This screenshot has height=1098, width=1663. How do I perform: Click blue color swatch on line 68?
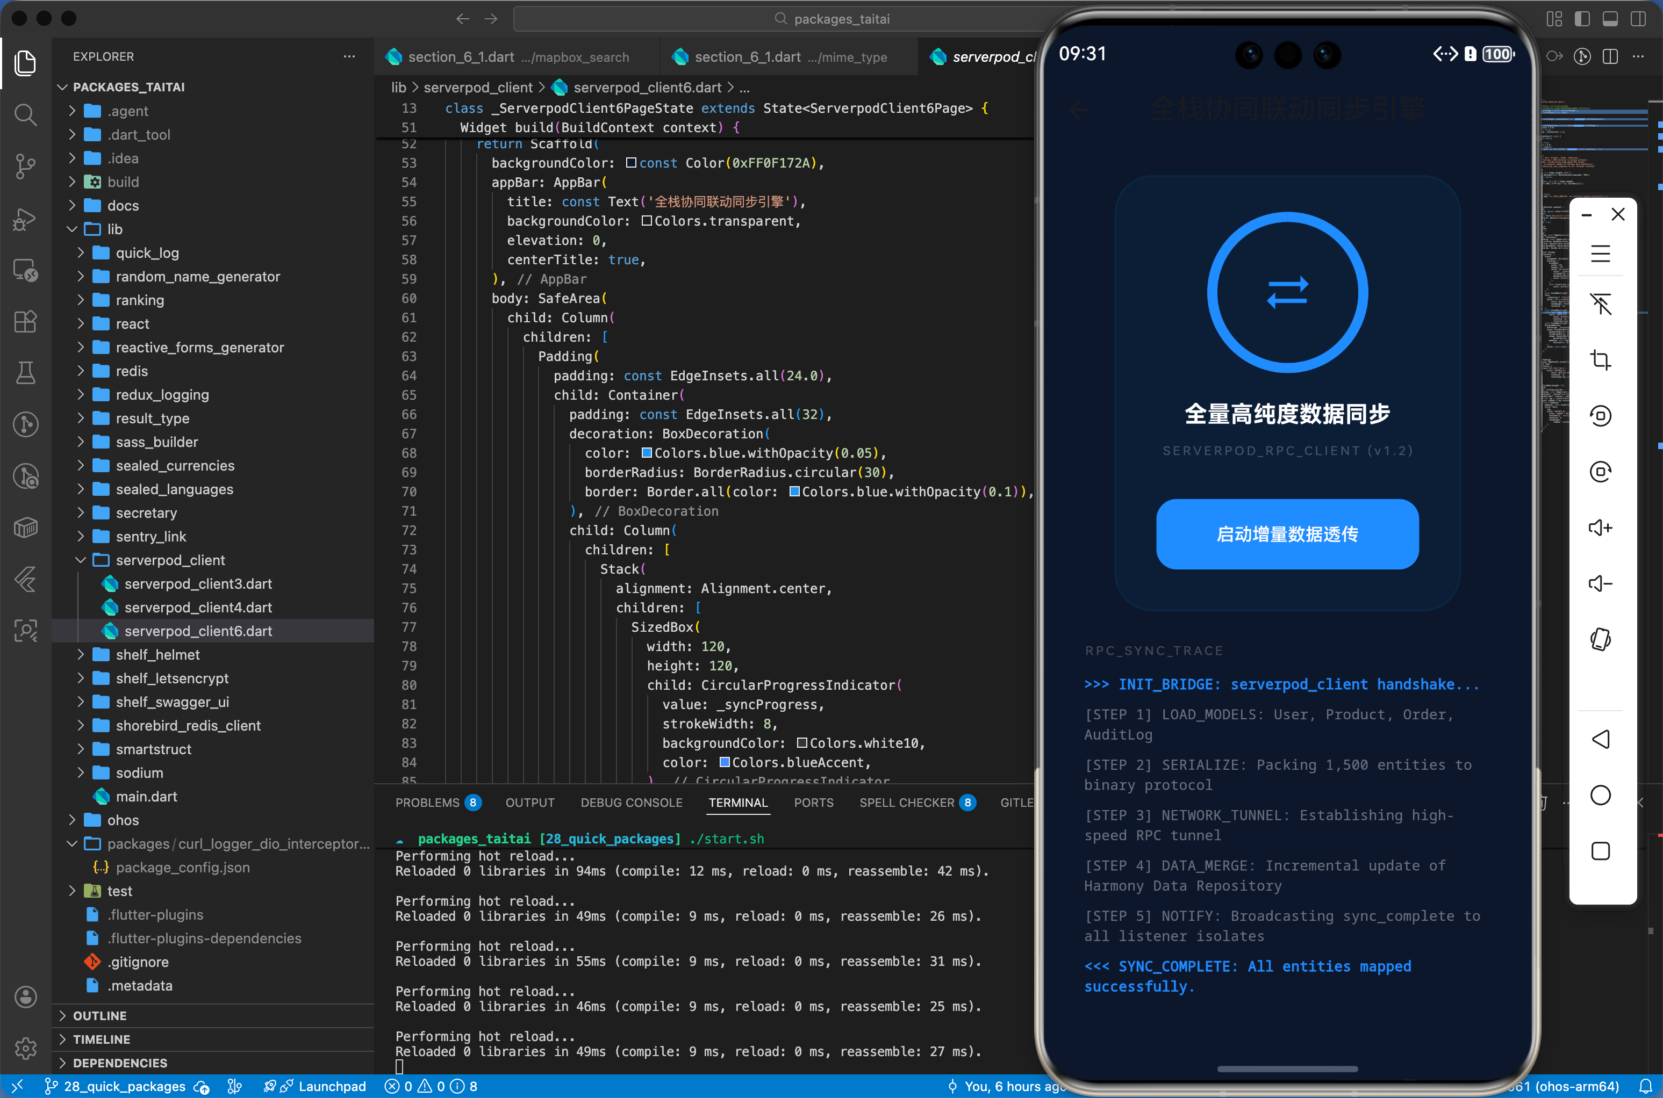(647, 452)
